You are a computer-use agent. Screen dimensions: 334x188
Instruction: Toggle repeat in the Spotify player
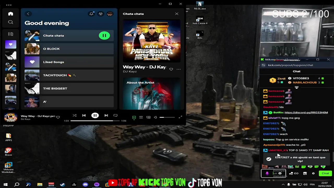tap(115, 115)
